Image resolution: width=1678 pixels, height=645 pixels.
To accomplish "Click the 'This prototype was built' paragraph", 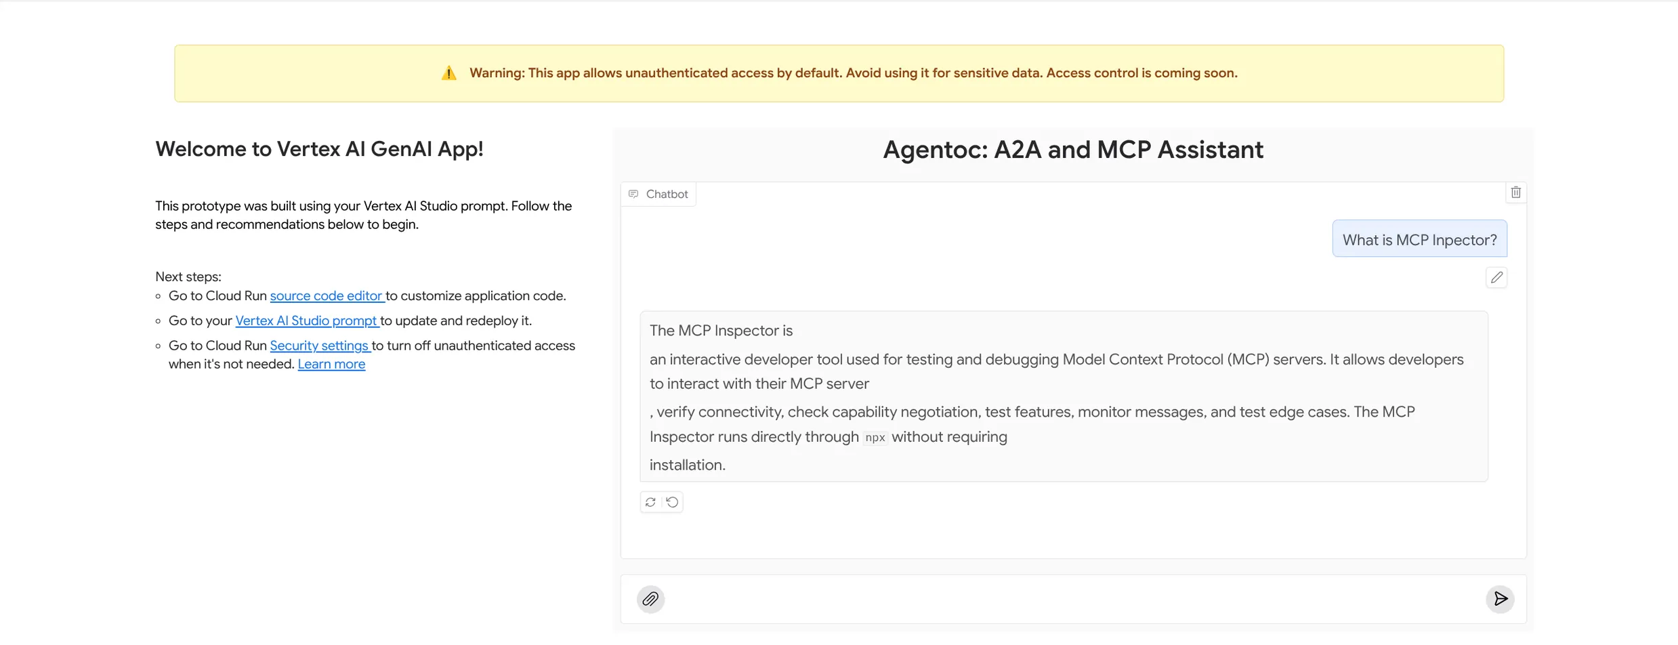I will (x=364, y=215).
